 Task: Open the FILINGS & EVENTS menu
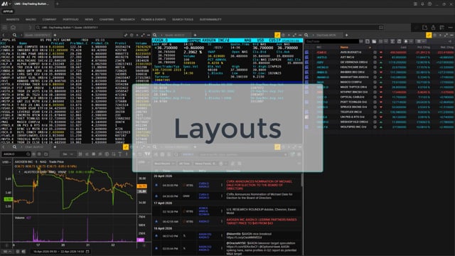pos(154,19)
